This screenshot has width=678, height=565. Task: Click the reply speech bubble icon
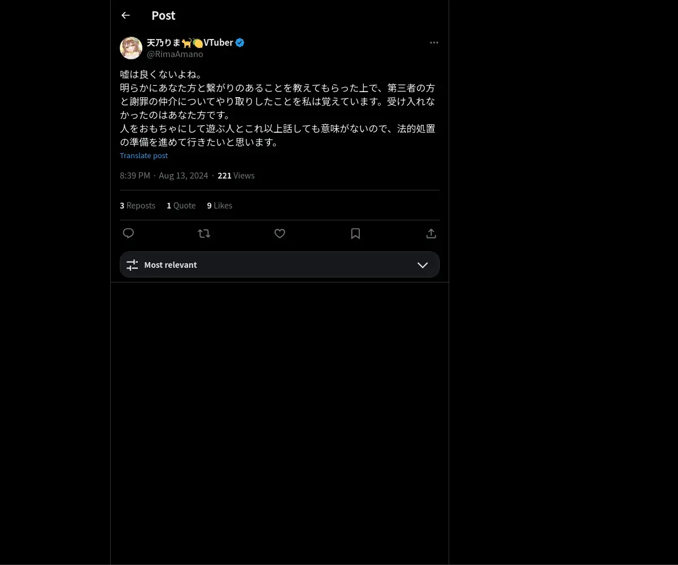(x=128, y=233)
